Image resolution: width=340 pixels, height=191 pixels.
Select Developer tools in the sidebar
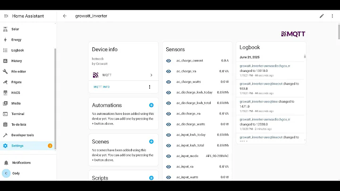coord(23,135)
